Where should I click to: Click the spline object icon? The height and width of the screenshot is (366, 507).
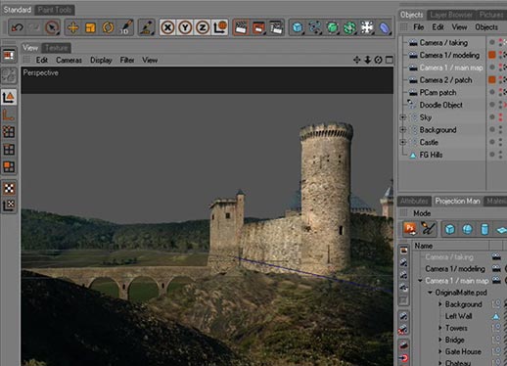(x=315, y=27)
